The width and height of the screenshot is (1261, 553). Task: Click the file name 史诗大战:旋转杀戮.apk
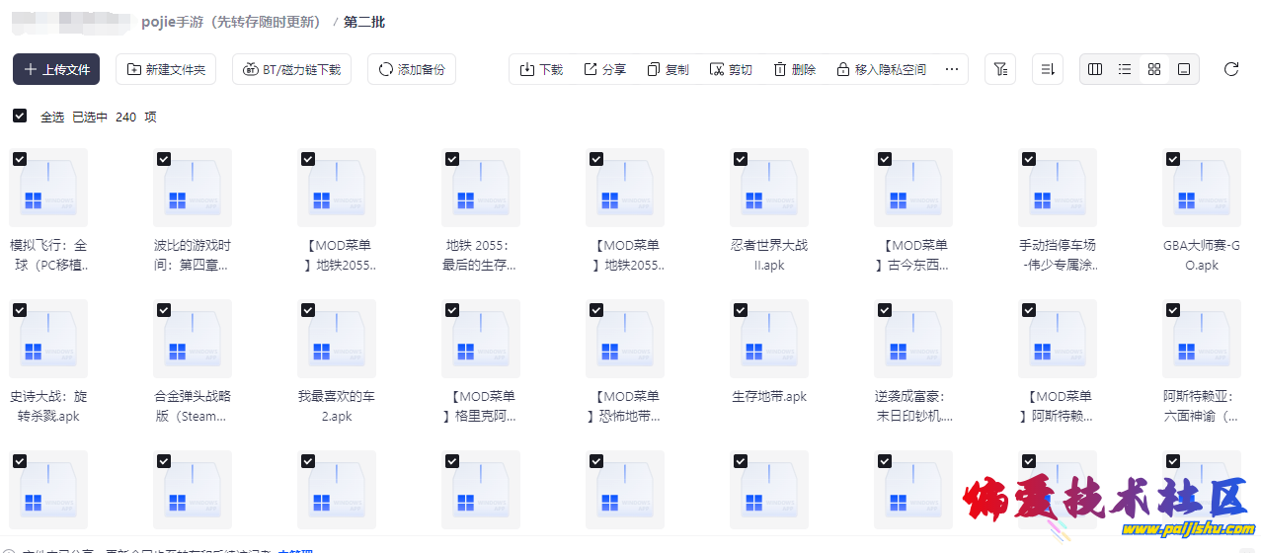pyautogui.click(x=48, y=406)
